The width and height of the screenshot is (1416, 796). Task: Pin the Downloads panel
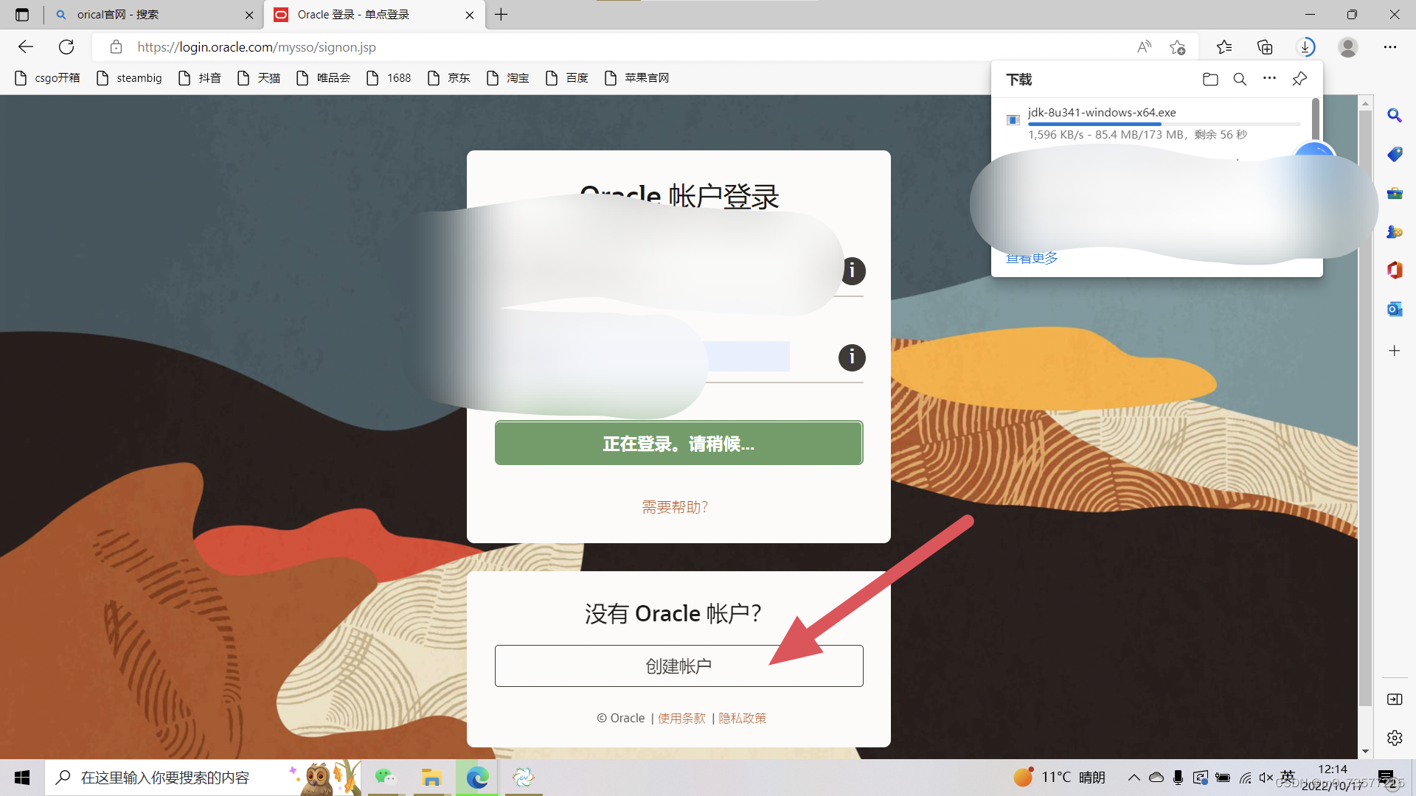(x=1299, y=79)
